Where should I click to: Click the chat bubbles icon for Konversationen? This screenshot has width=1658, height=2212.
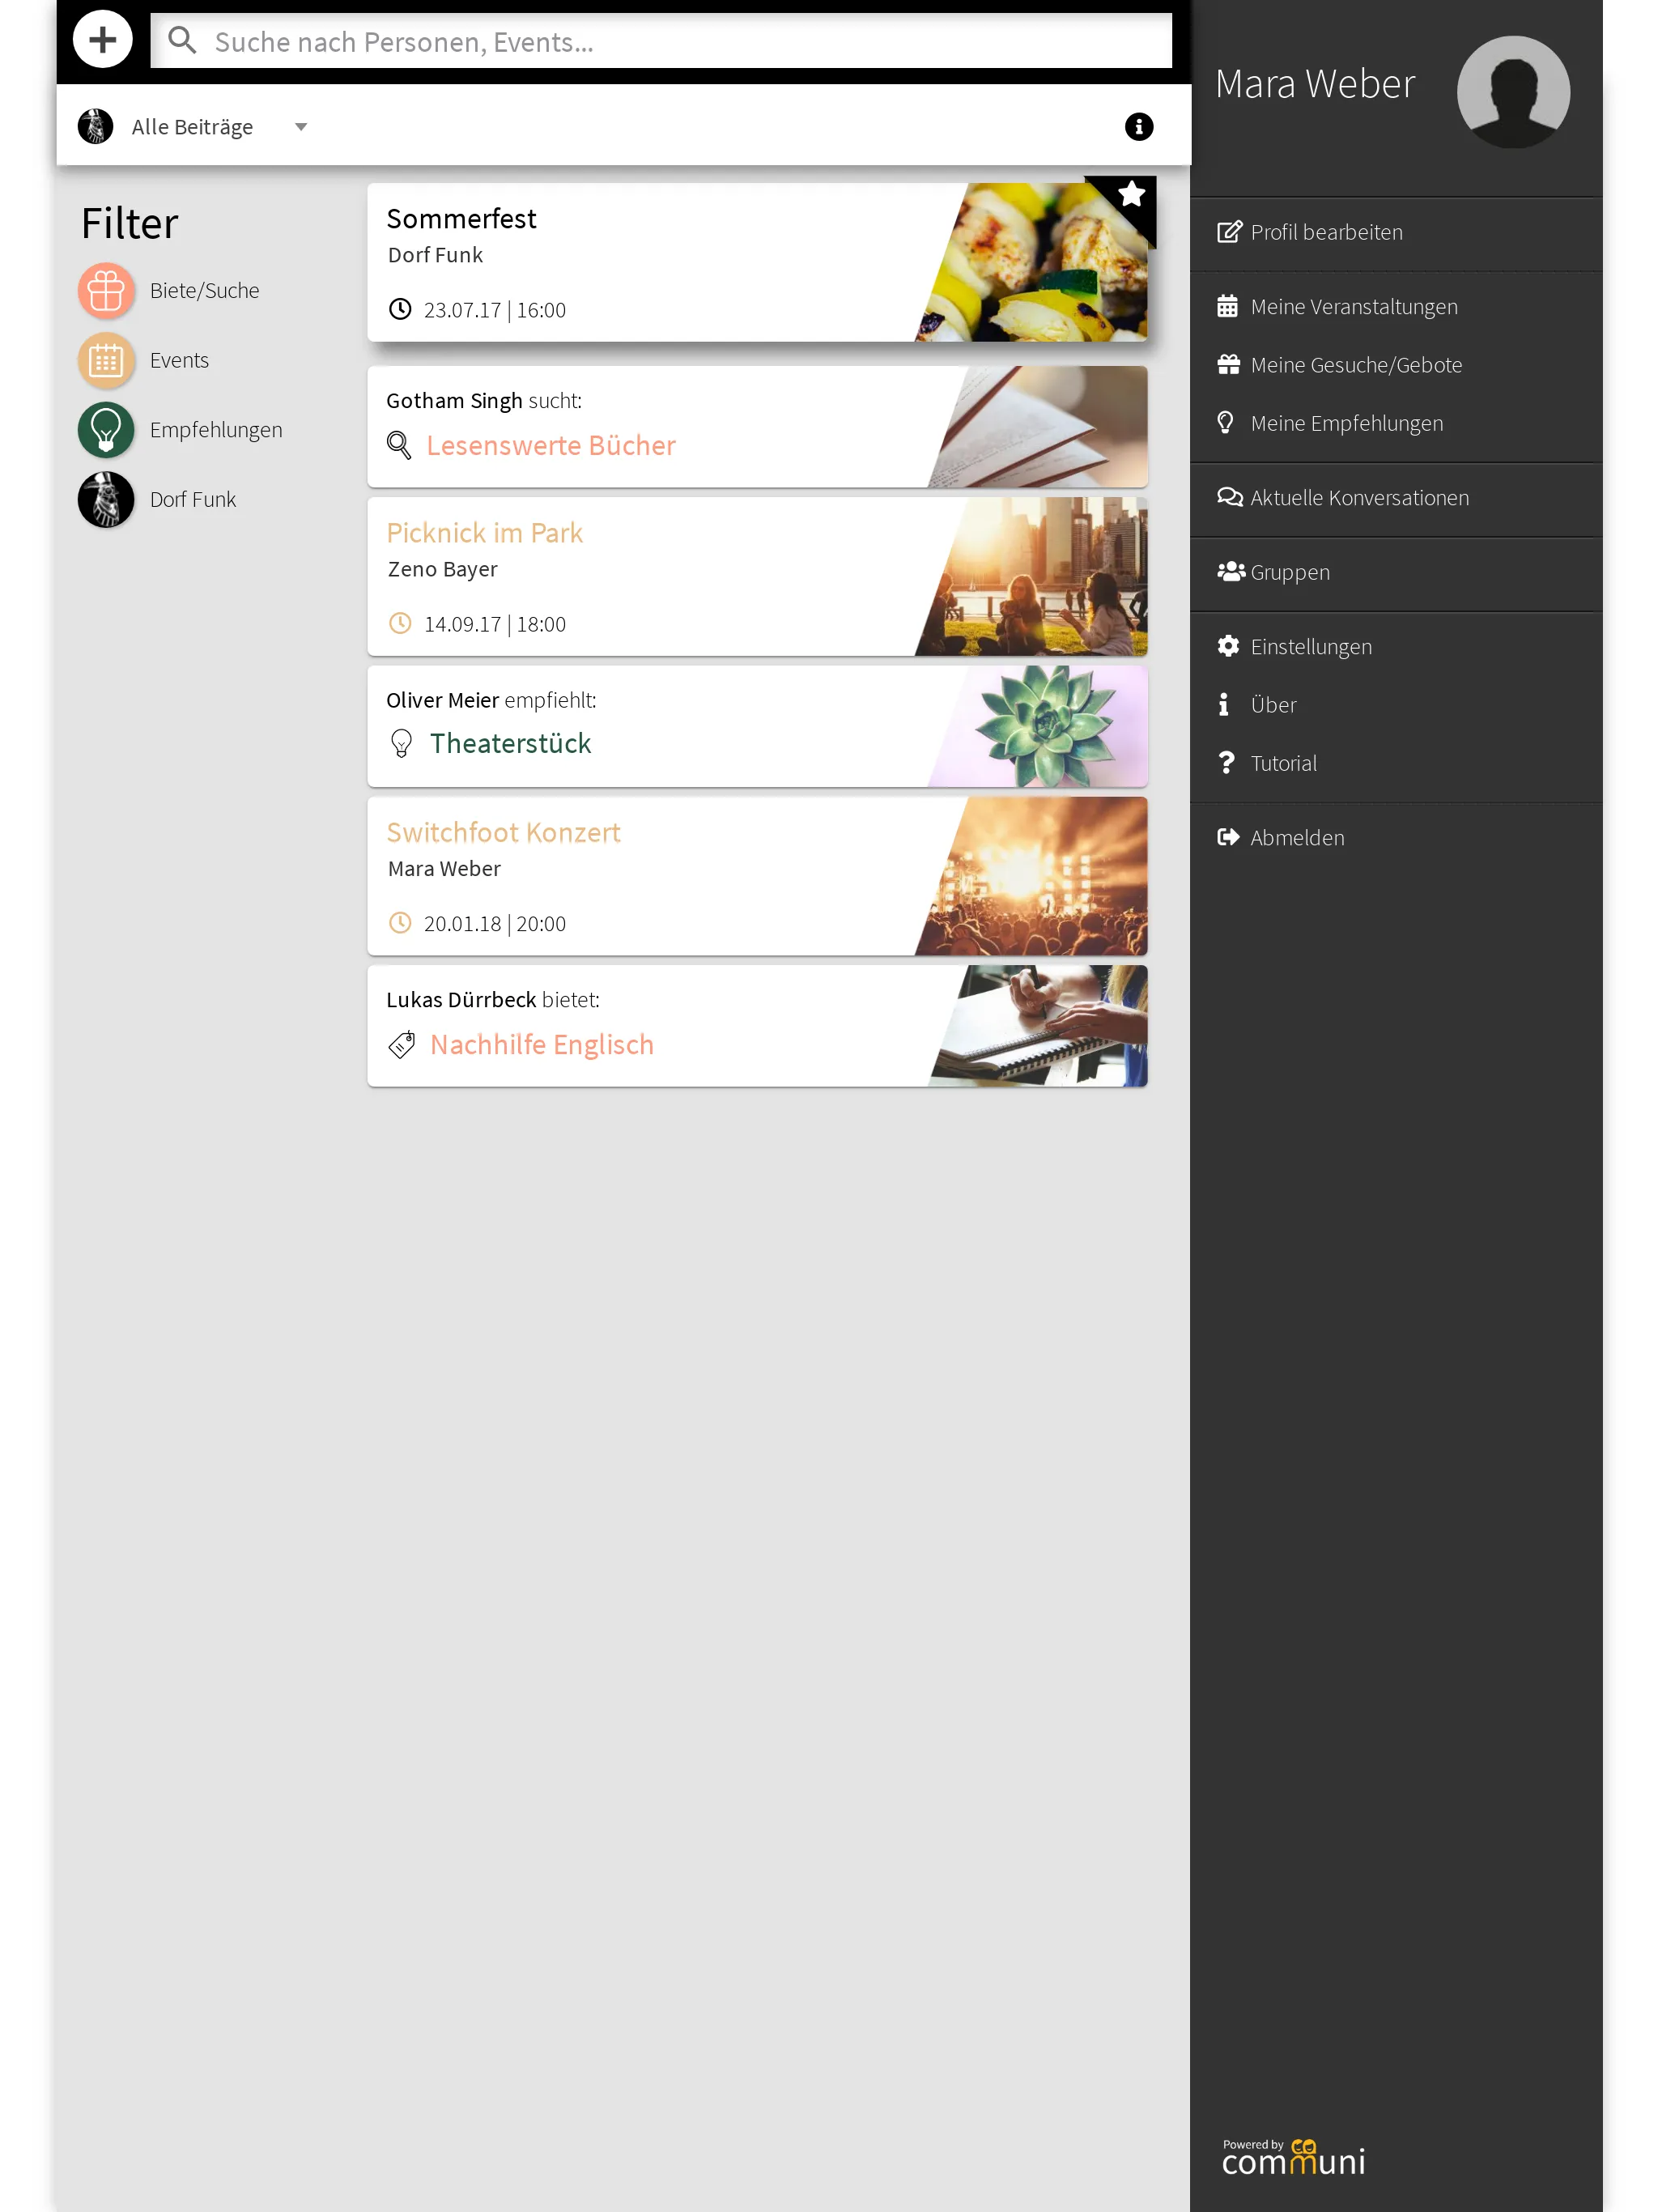pyautogui.click(x=1230, y=498)
